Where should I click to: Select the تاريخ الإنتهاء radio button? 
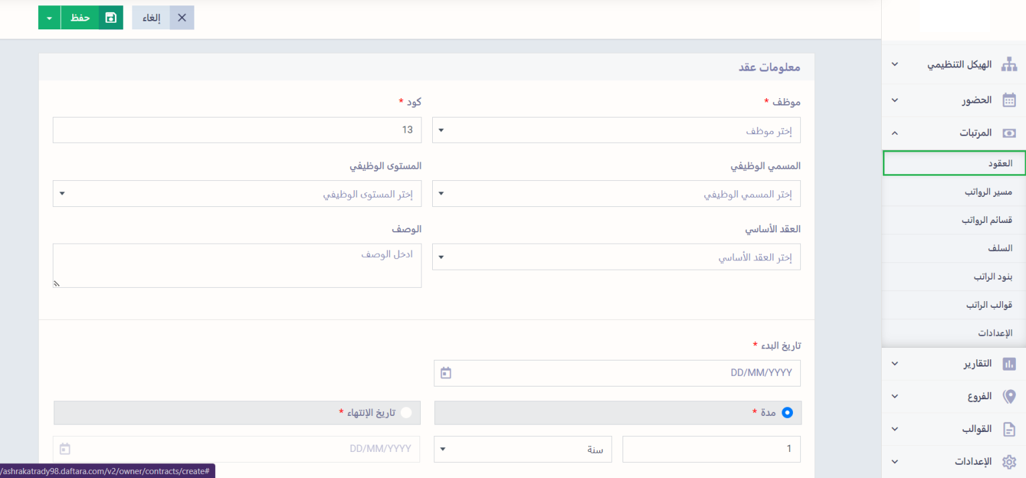point(406,413)
